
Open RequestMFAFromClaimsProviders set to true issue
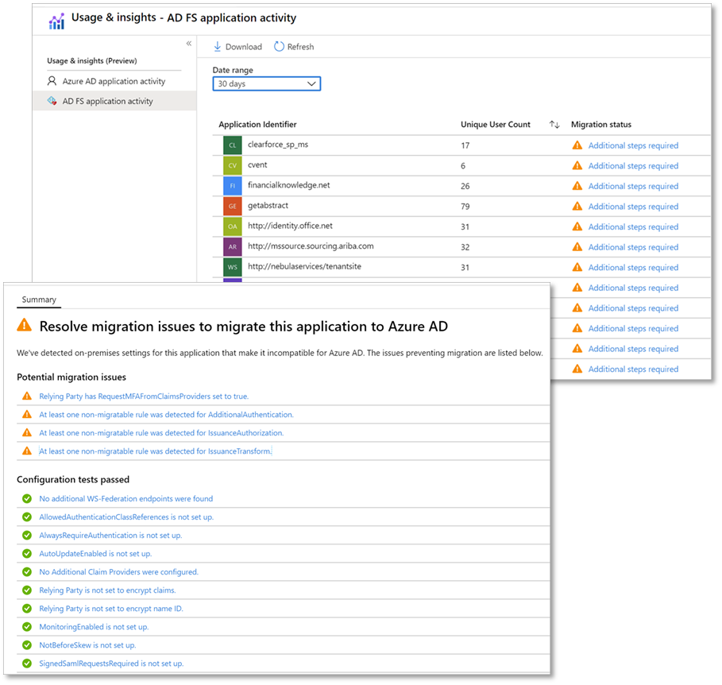point(144,397)
